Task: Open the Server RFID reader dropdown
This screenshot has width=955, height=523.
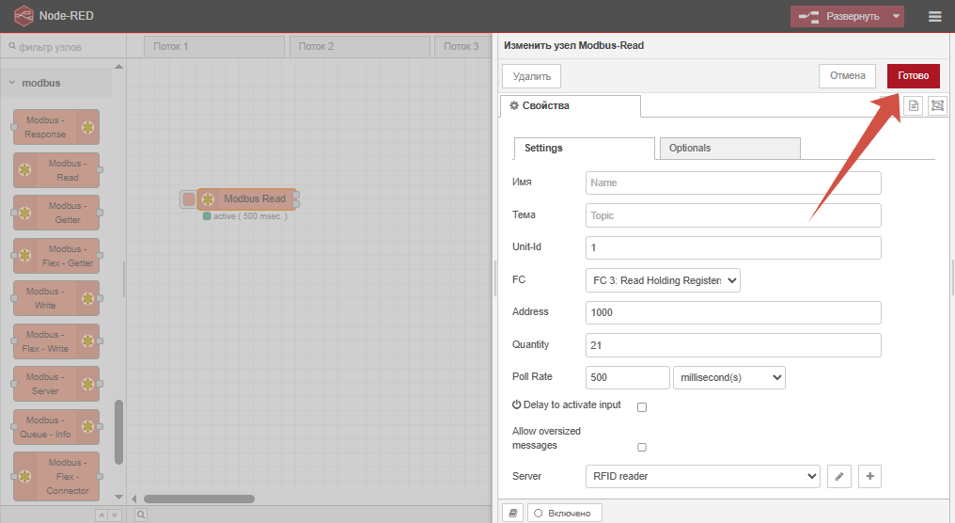Action: click(703, 476)
